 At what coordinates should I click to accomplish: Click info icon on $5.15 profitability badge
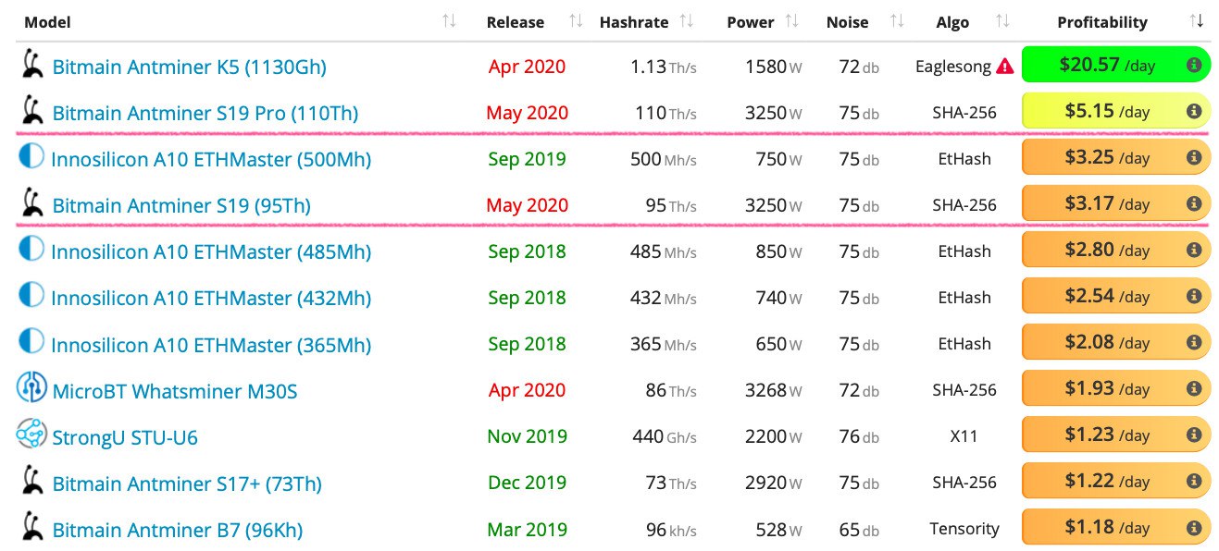[1194, 112]
